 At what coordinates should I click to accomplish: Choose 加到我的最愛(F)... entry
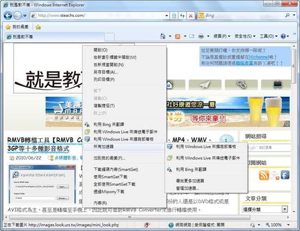point(124,158)
